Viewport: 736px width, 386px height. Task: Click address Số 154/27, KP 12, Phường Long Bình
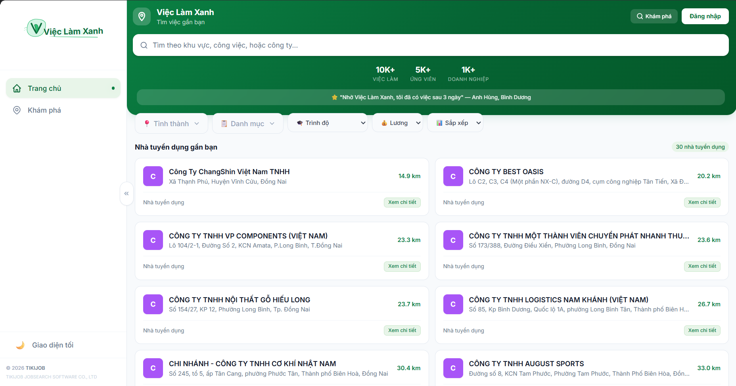[x=240, y=309]
